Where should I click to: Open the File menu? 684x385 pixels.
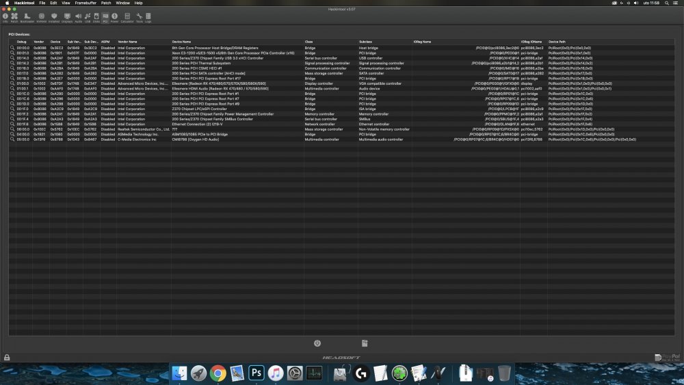tap(42, 3)
